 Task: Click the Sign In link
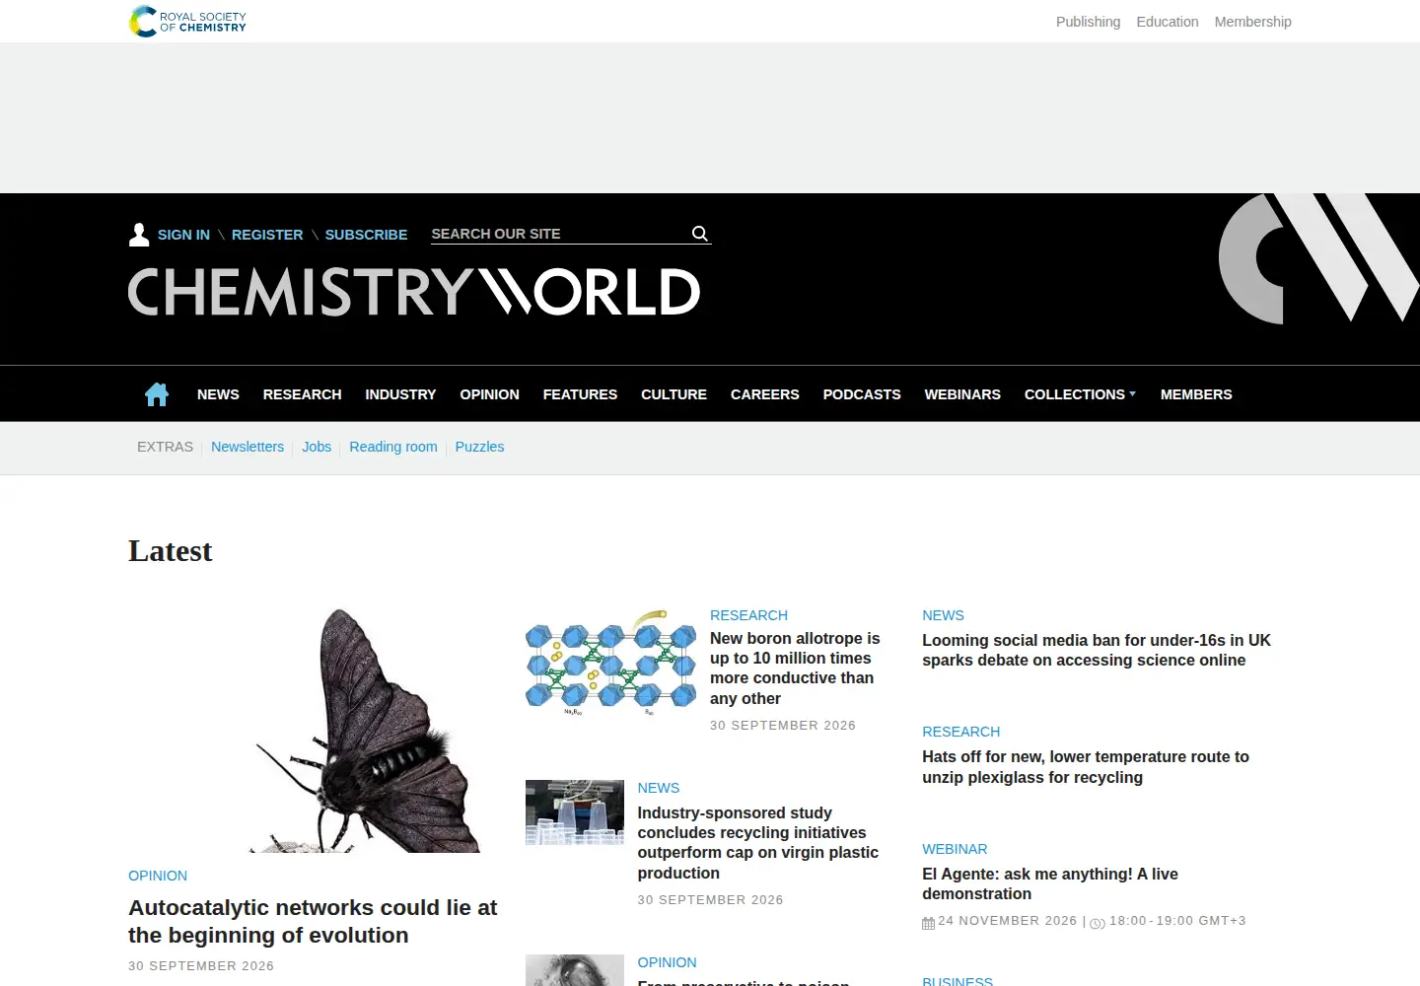click(183, 235)
